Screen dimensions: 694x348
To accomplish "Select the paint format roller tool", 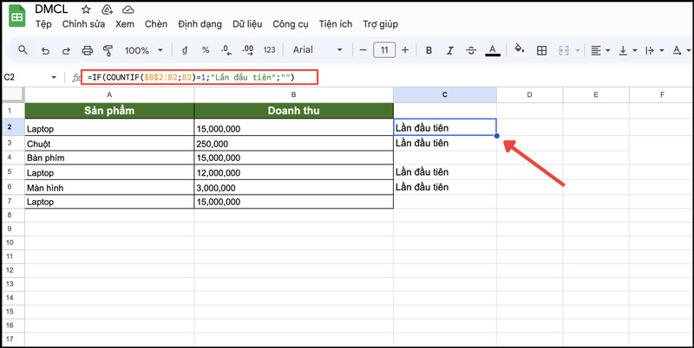I will [108, 50].
